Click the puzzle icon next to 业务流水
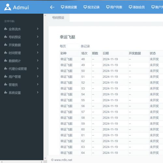 coord(6,29)
